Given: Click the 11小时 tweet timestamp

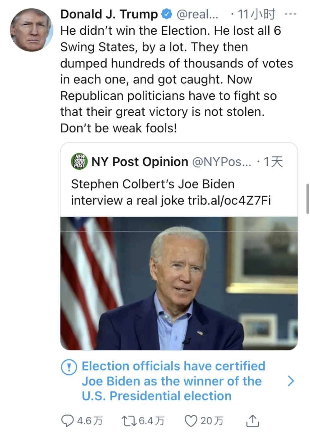Looking at the screenshot, I should tap(256, 14).
